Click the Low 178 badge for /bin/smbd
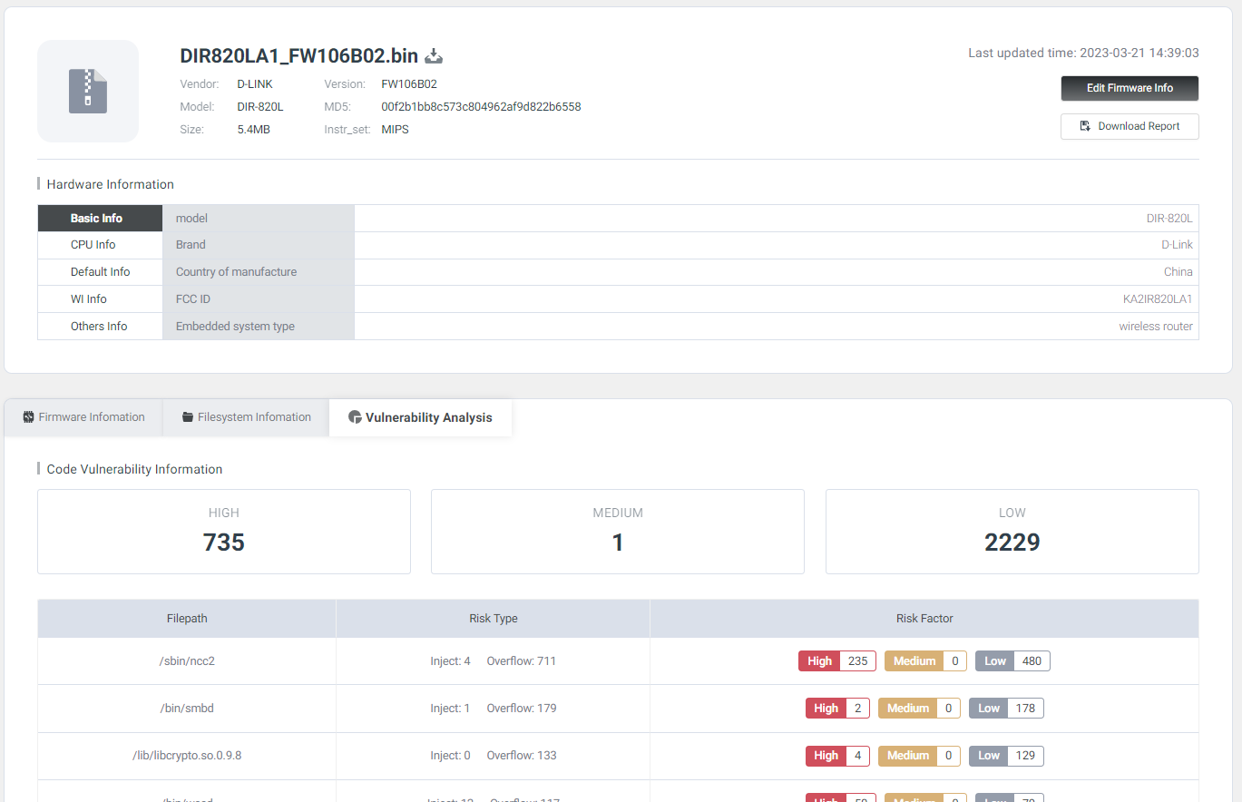The height and width of the screenshot is (802, 1242). click(x=1006, y=709)
